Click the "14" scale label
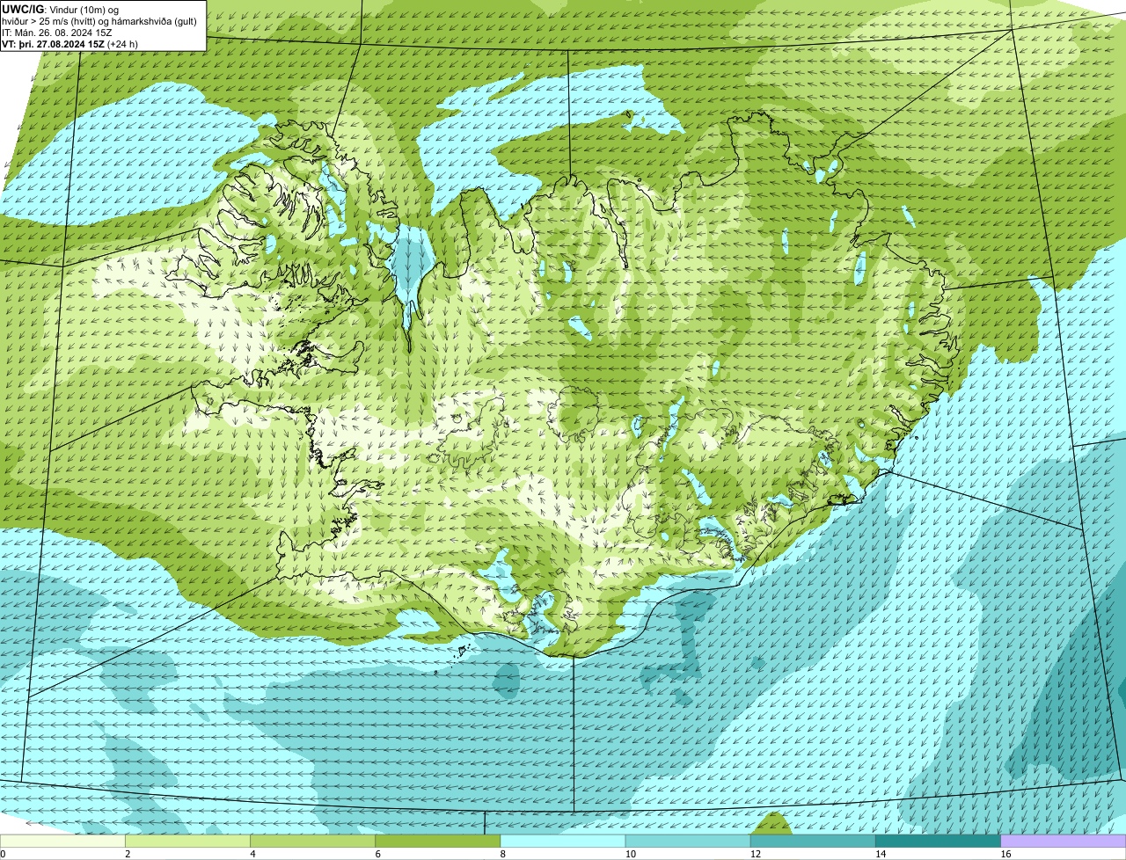Viewport: 1126px width, 860px height. (880, 854)
